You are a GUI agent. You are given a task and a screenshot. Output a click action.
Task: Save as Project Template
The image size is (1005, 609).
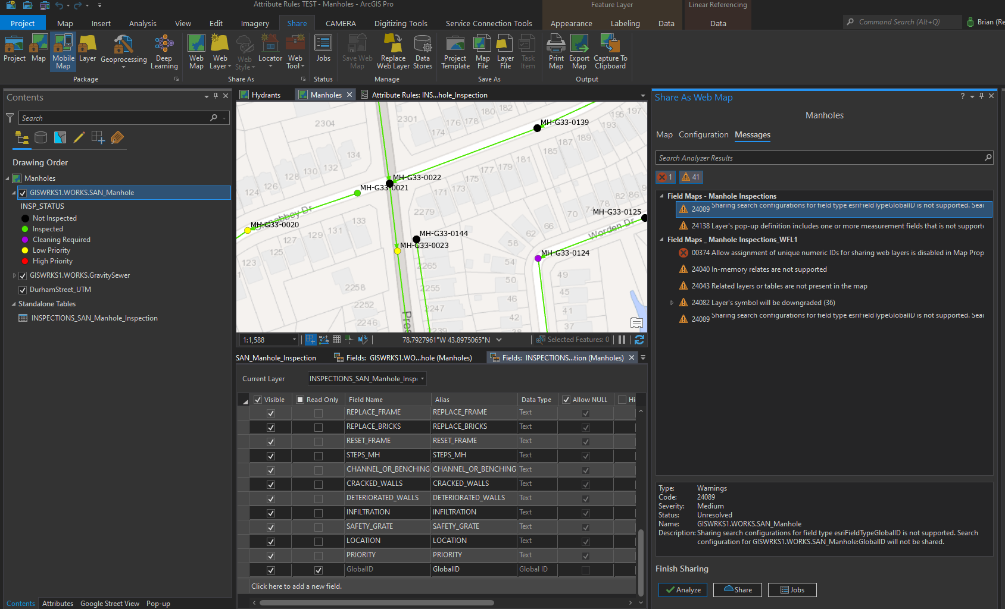click(x=455, y=52)
